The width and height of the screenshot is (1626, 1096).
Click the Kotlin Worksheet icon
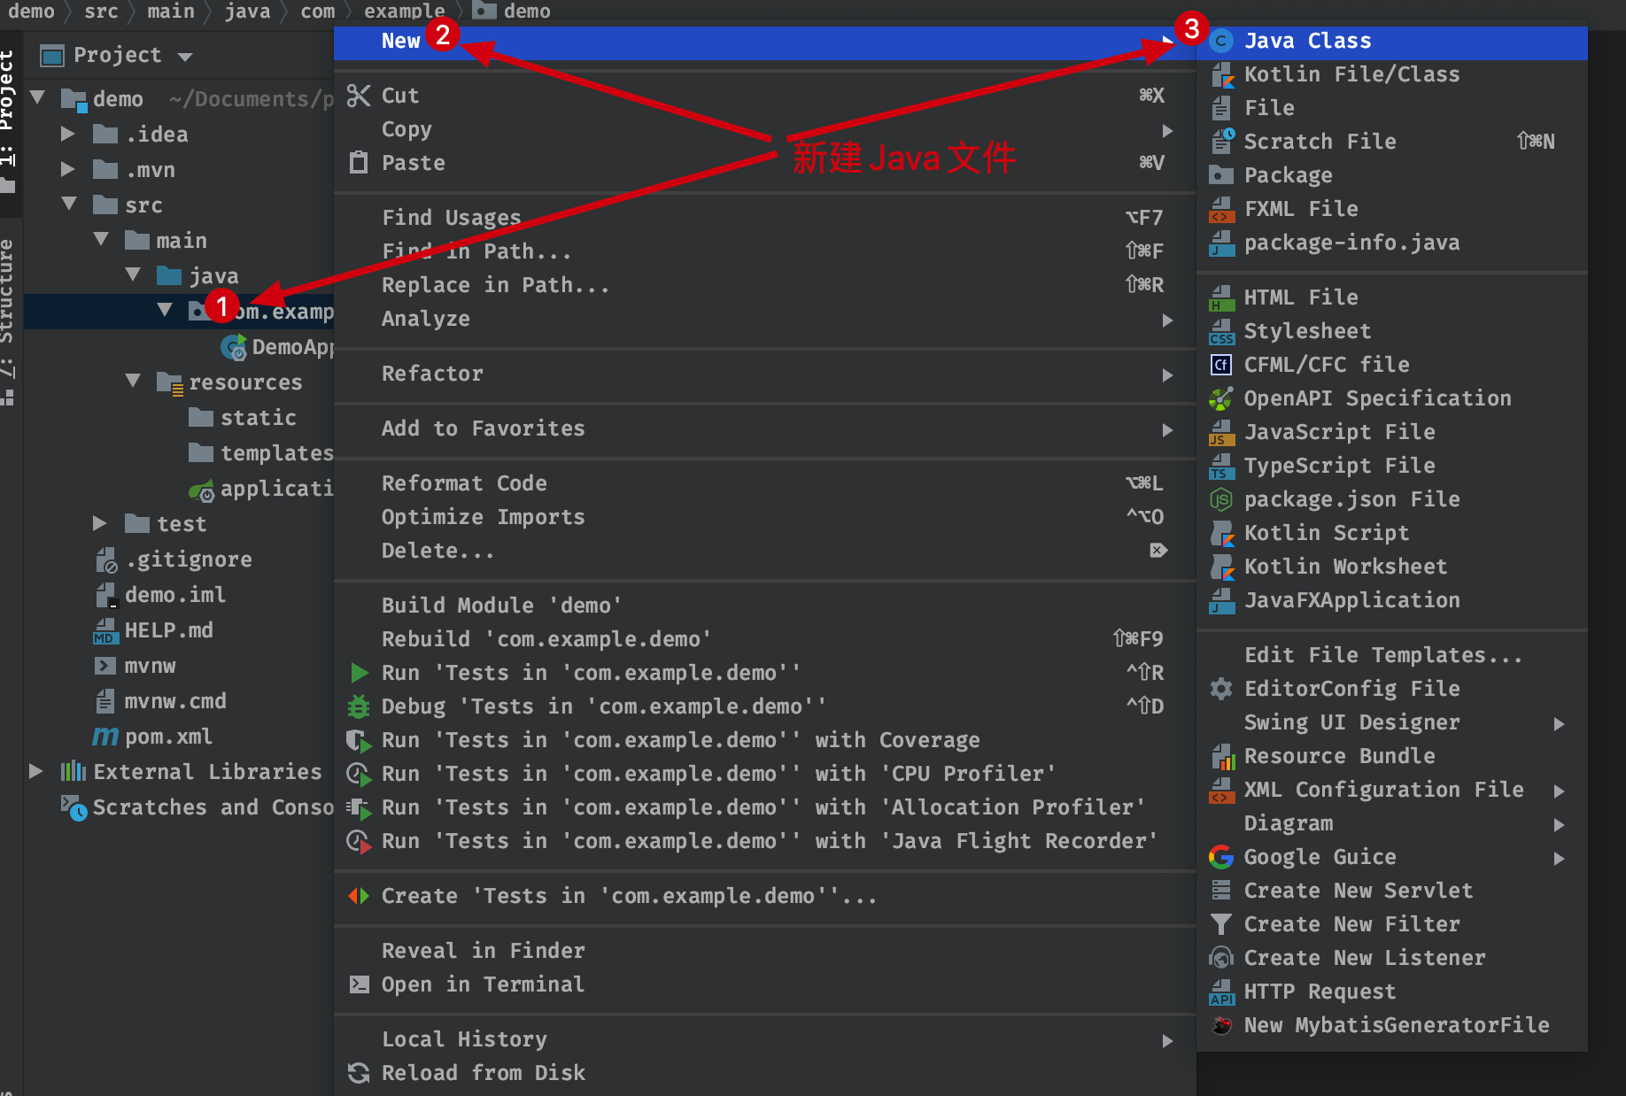(1222, 567)
